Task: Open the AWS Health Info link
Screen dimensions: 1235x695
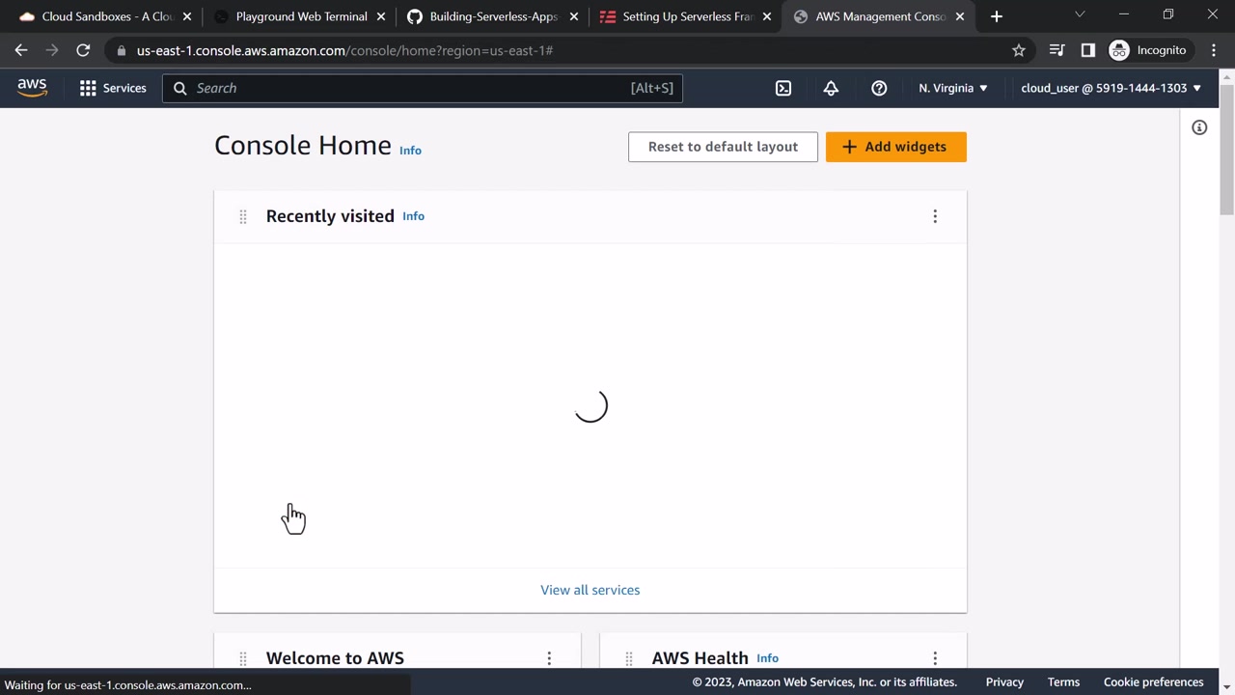Action: point(767,658)
